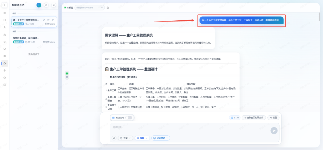Open the 专家 dropdown

click(x=126, y=138)
